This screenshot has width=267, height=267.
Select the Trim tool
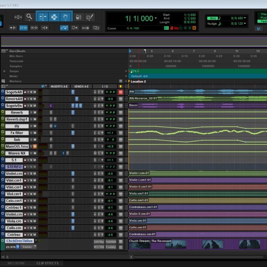pyautogui.click(x=42, y=17)
